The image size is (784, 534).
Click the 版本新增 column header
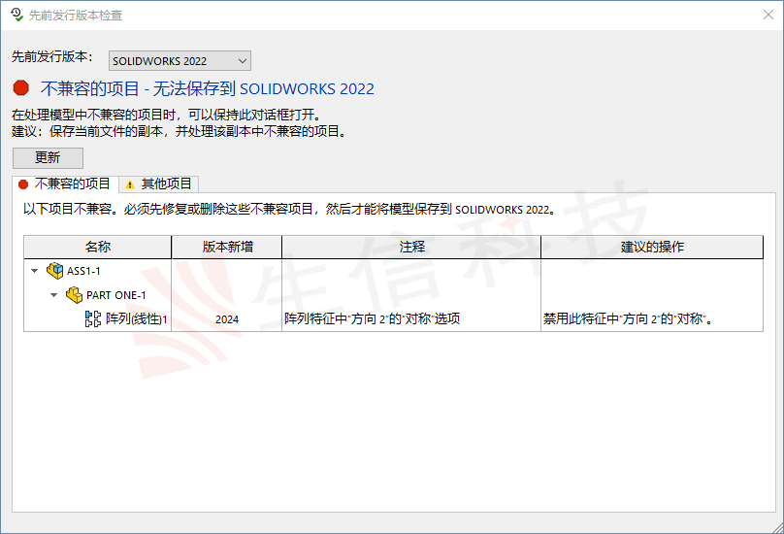coord(227,247)
